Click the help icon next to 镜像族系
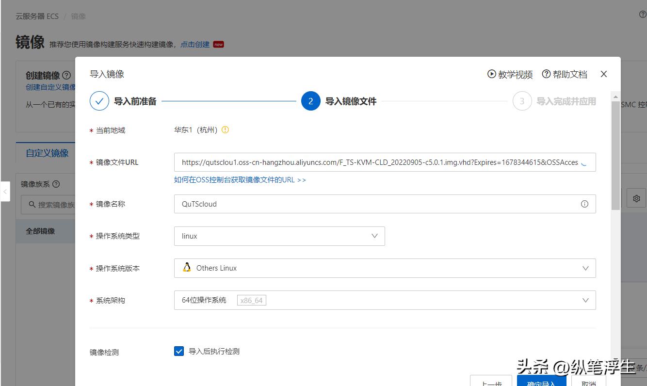 pos(56,184)
